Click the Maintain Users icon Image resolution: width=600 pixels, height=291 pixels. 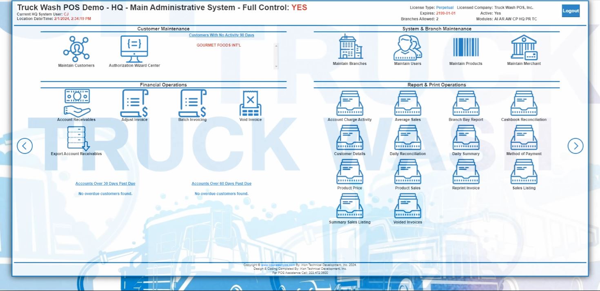coord(408,48)
